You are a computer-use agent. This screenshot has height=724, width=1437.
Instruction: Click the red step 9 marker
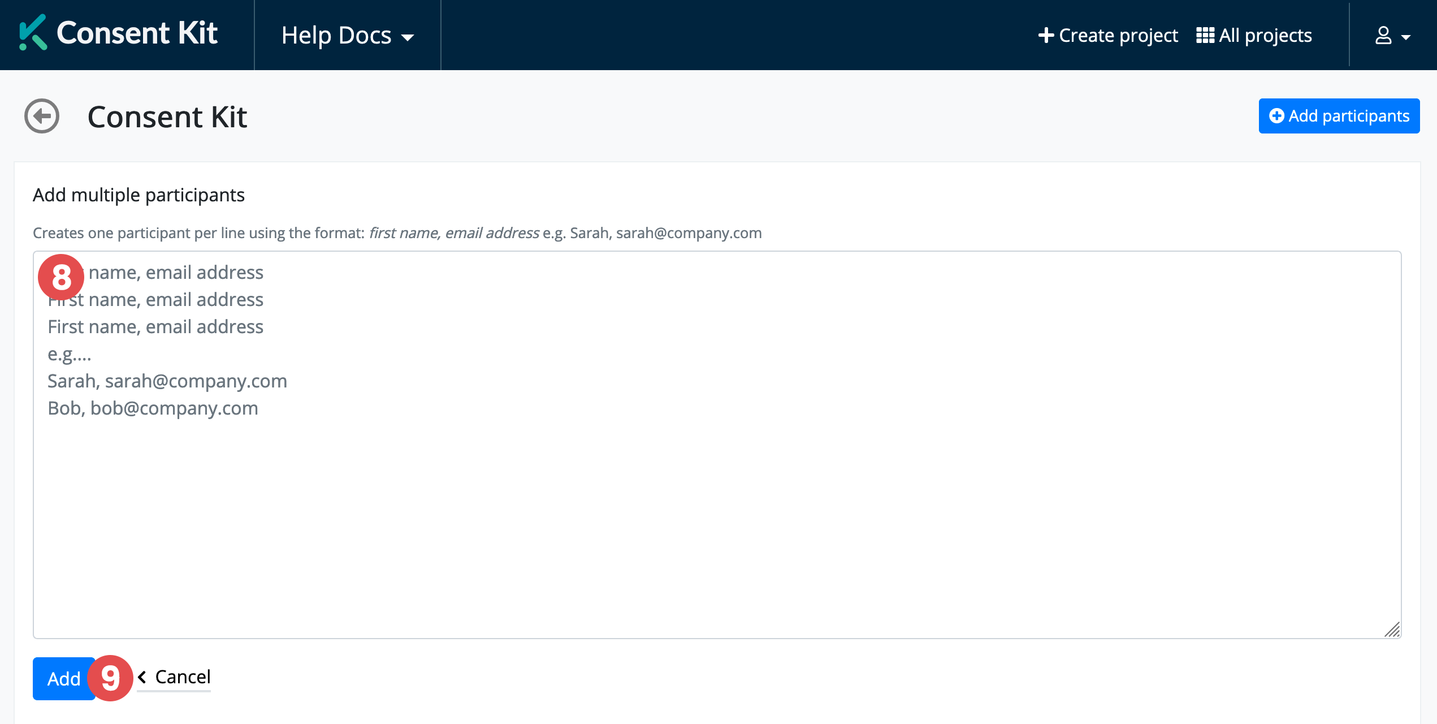110,678
